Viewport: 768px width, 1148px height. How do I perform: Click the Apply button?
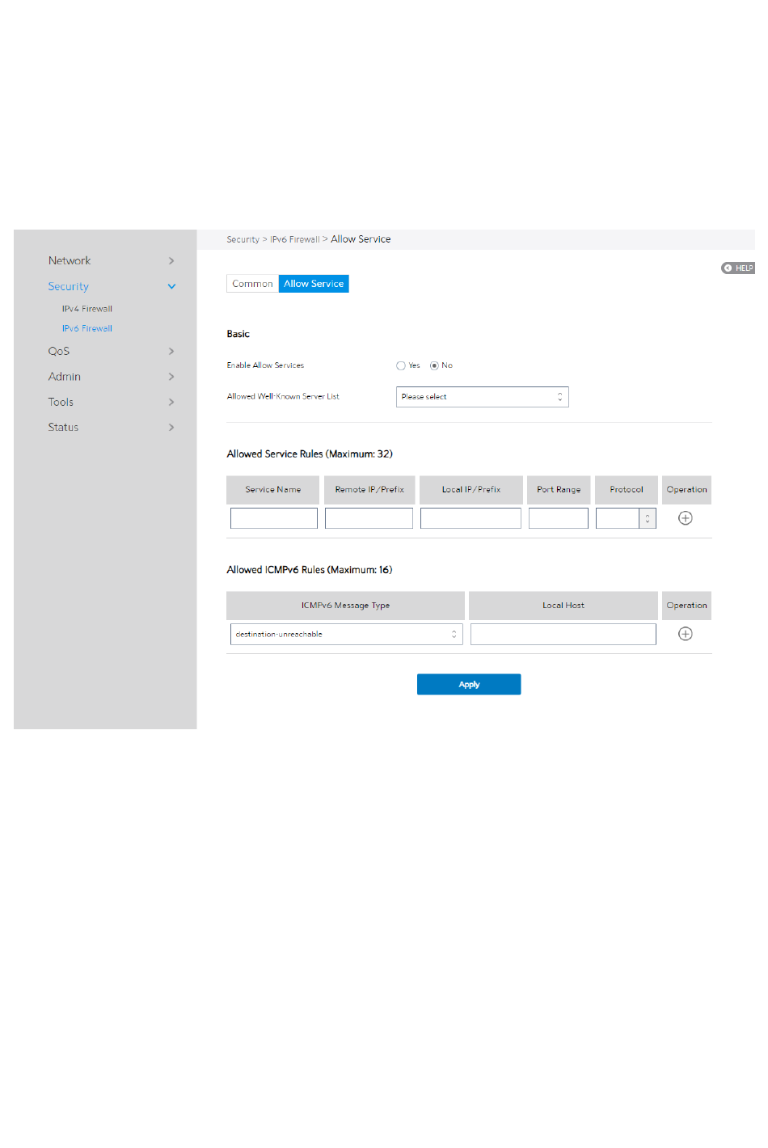(x=469, y=684)
